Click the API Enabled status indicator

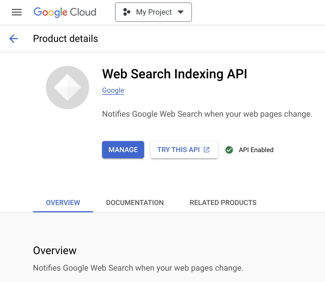pos(249,150)
